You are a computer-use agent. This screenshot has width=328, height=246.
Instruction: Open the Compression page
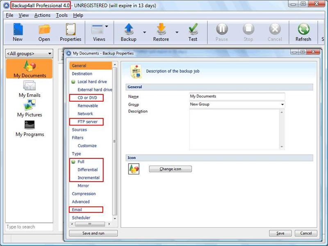tap(84, 194)
